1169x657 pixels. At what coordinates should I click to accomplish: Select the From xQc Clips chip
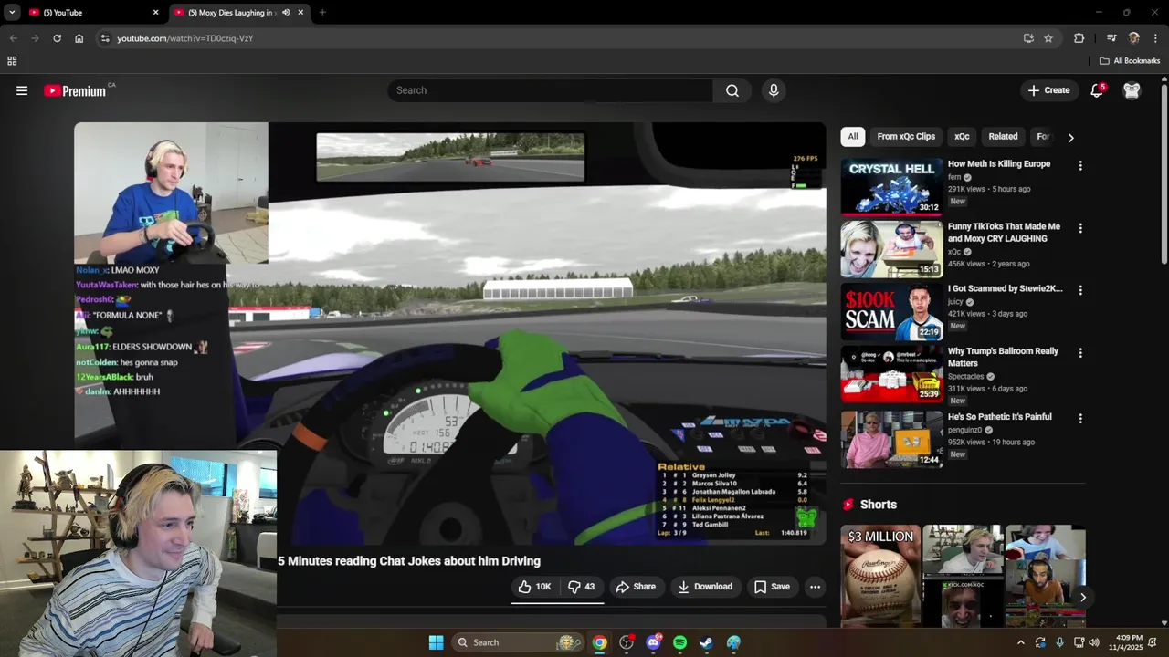(x=906, y=137)
